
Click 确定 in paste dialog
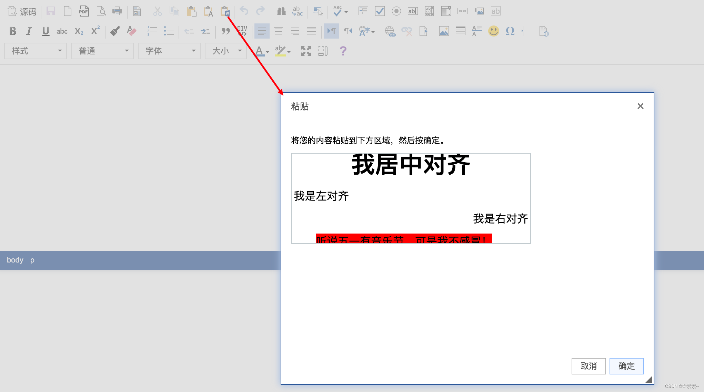click(x=626, y=366)
